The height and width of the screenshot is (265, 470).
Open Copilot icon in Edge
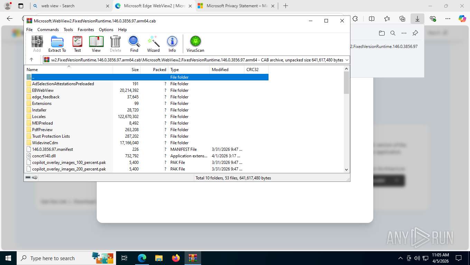(462, 19)
